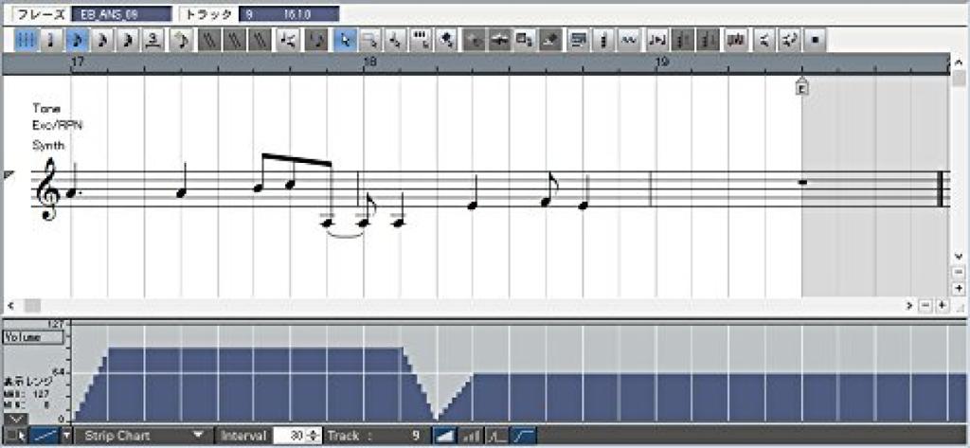The image size is (970, 448).
Task: Click the Tone row label
Action: click(x=46, y=108)
